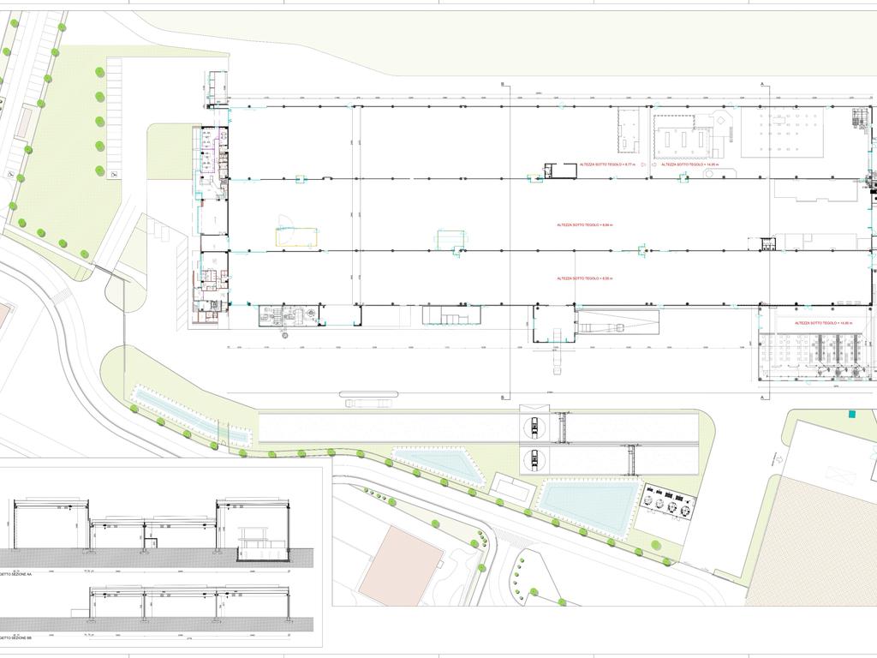
Task: Click the lower vehicle turntable circle symbol
Action: (534, 459)
